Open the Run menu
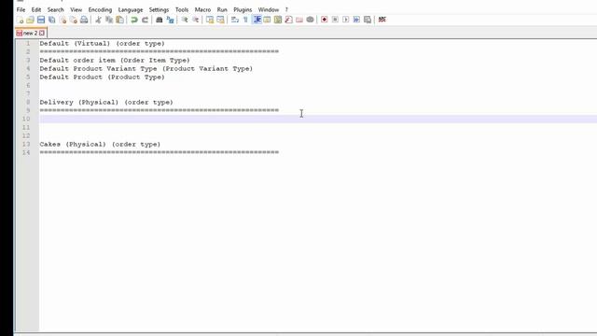The width and height of the screenshot is (597, 336). 222,9
